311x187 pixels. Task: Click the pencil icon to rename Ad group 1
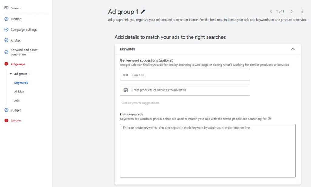(x=143, y=12)
